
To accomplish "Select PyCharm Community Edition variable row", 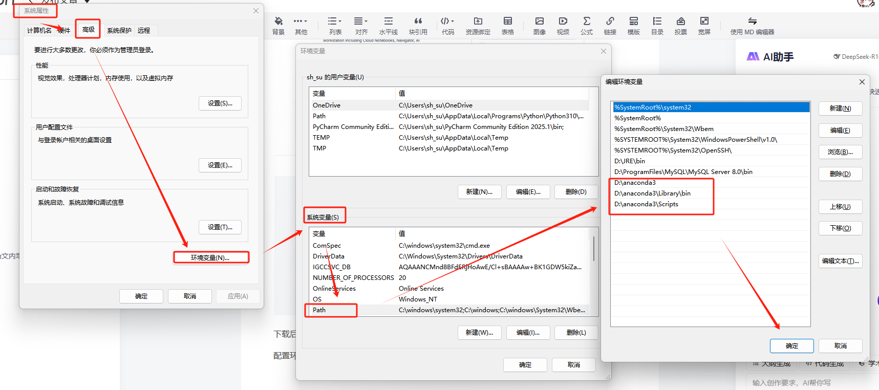I will click(x=449, y=127).
